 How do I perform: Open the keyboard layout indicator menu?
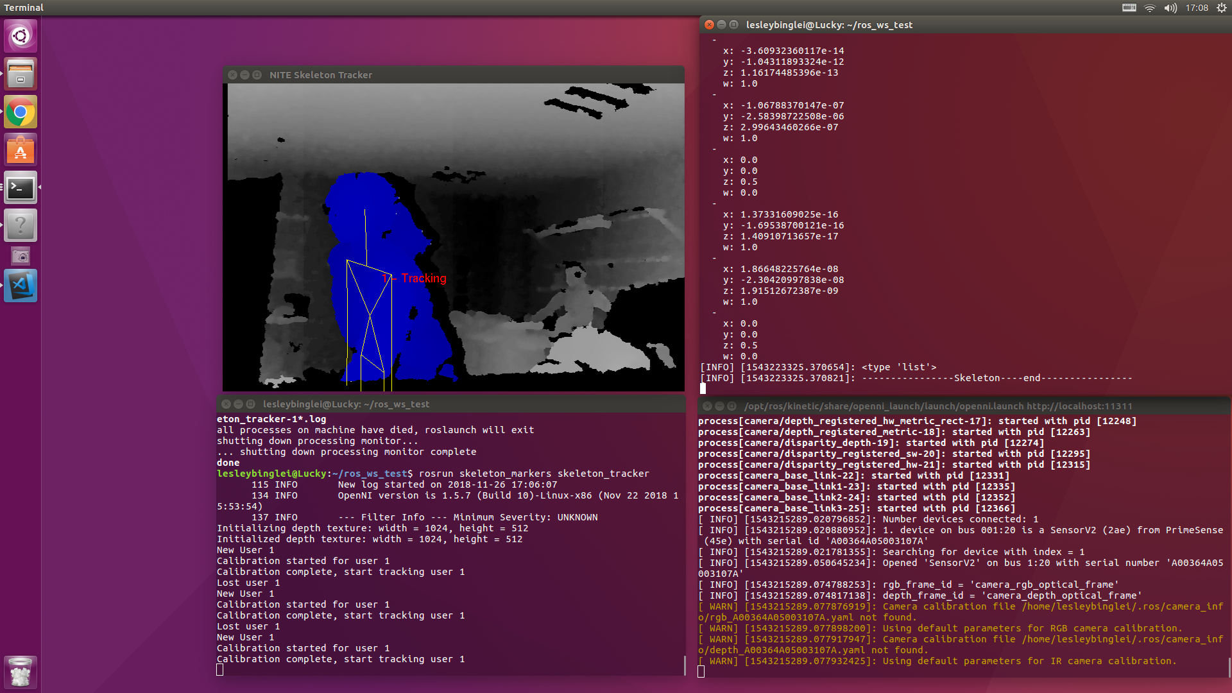[x=1128, y=8]
